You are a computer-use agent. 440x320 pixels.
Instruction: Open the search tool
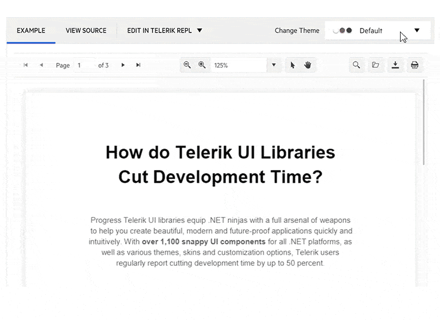coord(356,65)
